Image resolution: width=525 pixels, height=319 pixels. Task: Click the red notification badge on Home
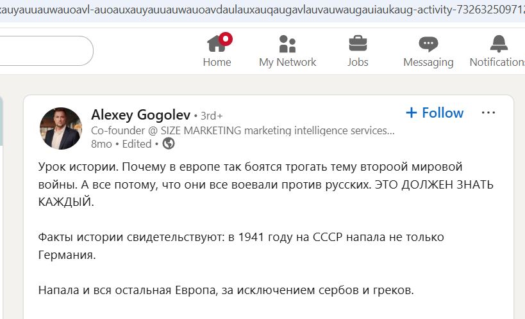(226, 39)
